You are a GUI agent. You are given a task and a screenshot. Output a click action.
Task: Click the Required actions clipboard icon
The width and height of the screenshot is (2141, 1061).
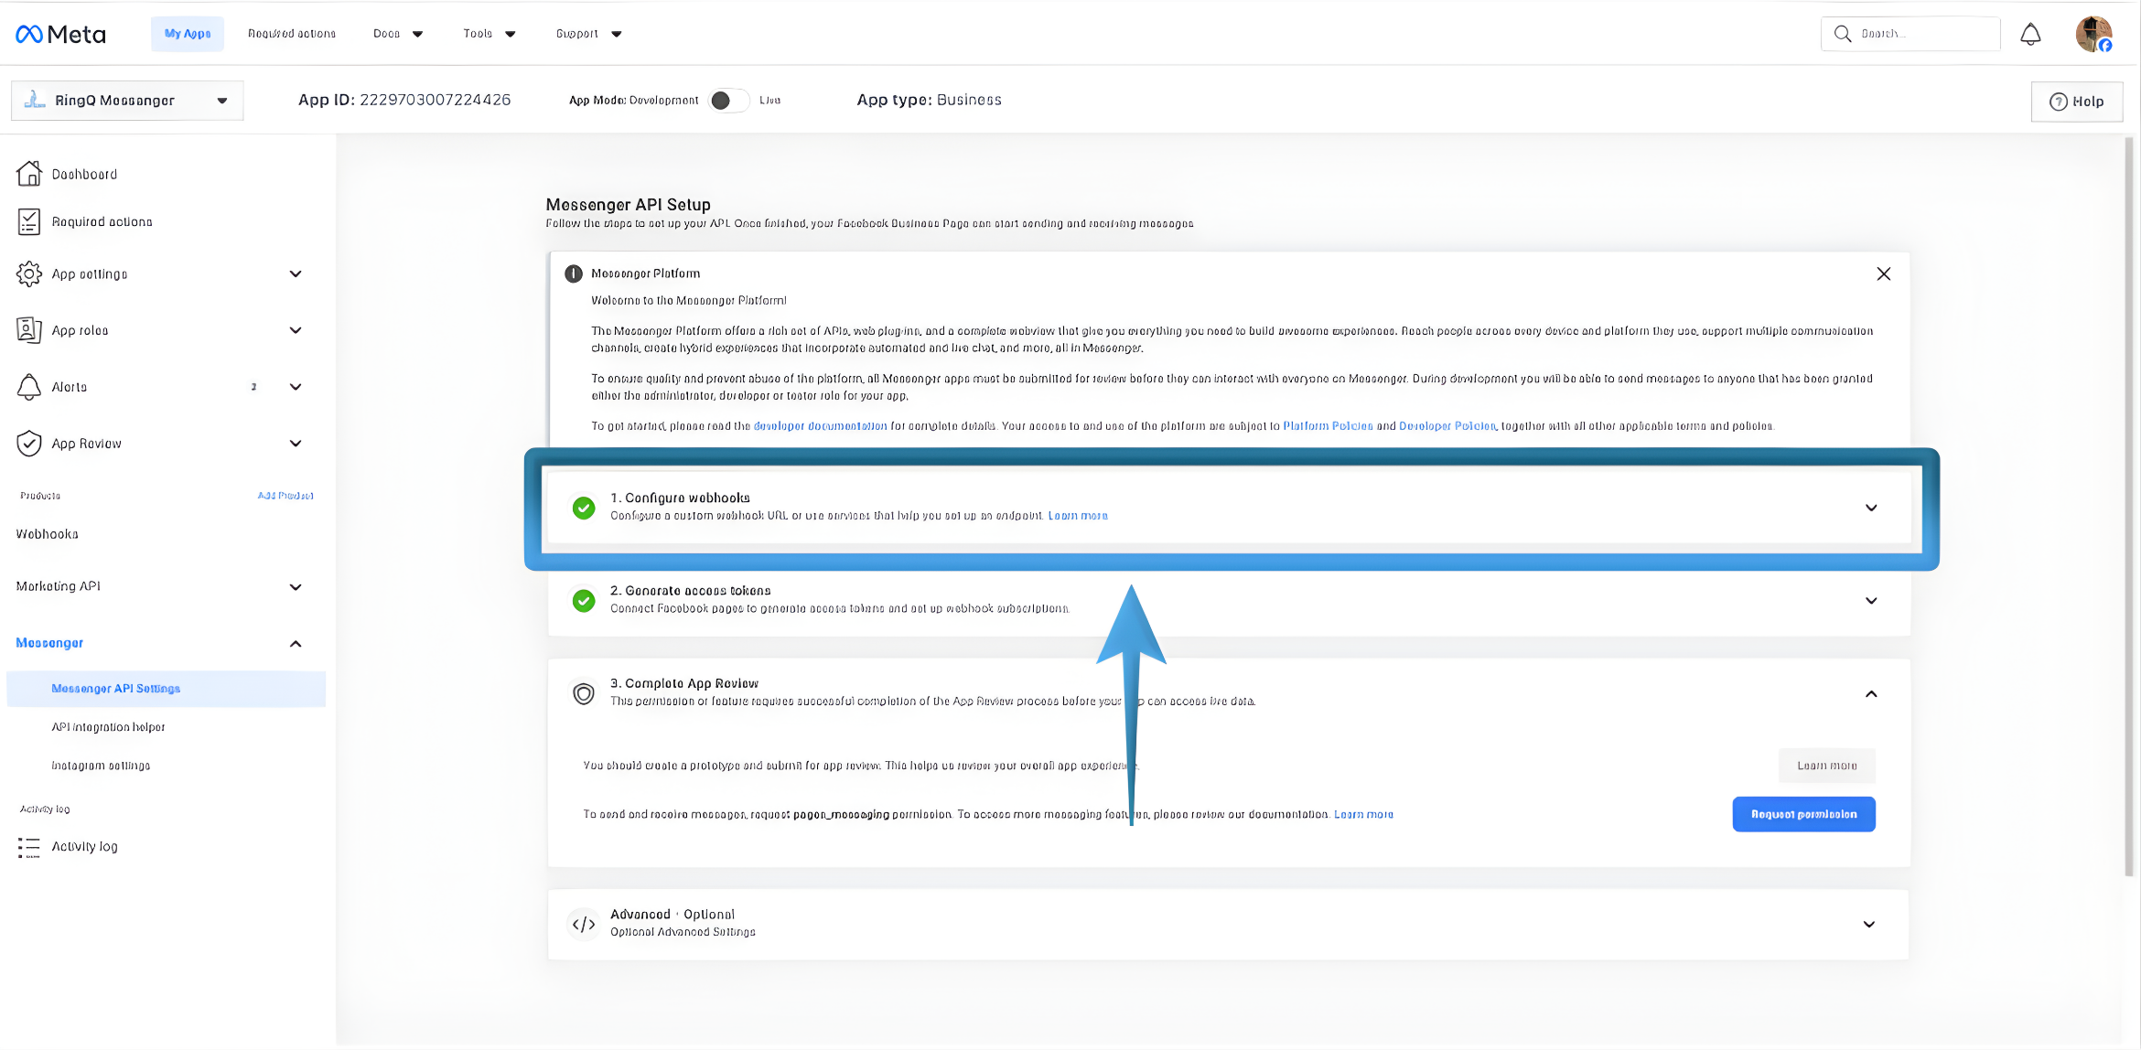click(28, 220)
